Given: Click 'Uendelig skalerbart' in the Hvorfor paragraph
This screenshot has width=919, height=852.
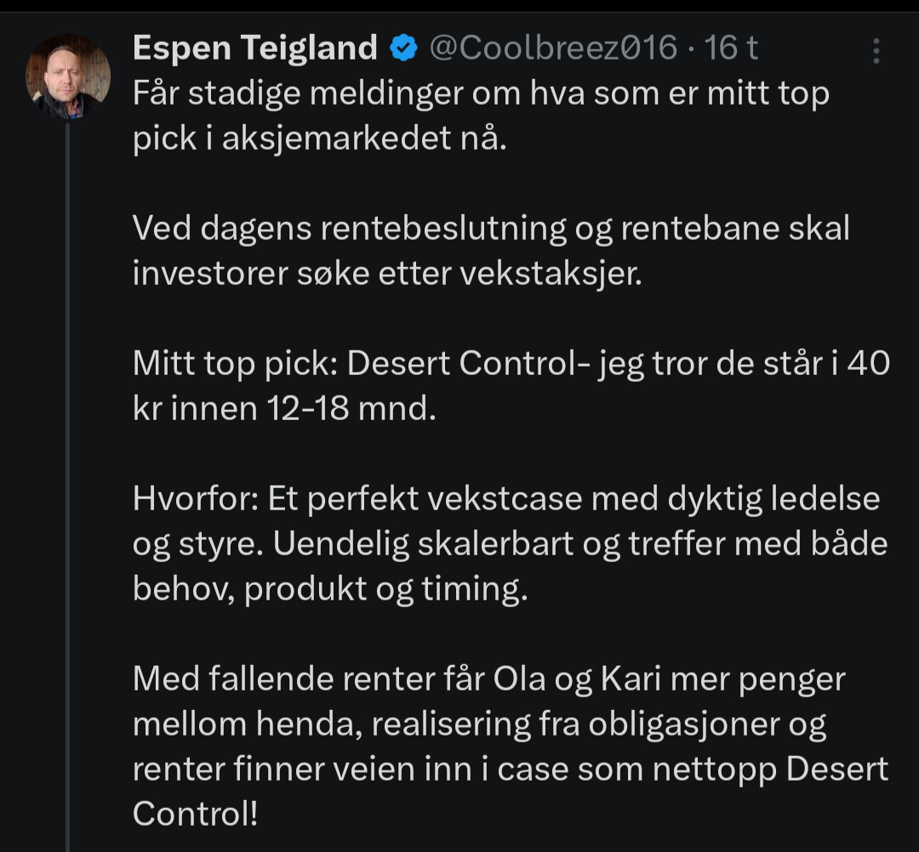Looking at the screenshot, I should (423, 544).
